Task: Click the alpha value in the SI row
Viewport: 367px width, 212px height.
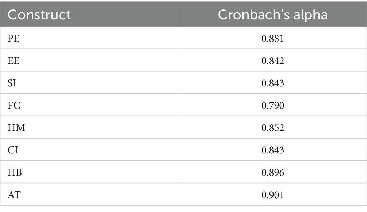Action: pyautogui.click(x=272, y=83)
